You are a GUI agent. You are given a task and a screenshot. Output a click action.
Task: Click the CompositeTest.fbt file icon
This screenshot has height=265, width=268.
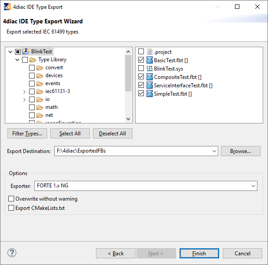(x=149, y=77)
